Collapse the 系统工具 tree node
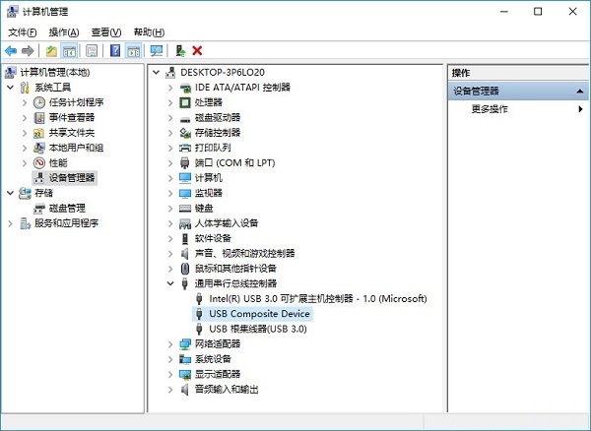Screen dimensions: 591x431 [x=10, y=88]
